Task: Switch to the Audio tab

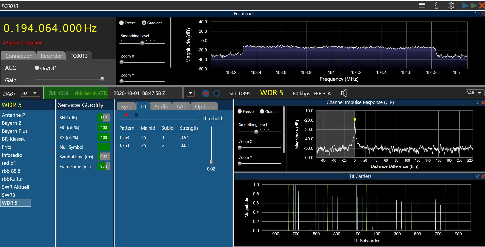Action: [161, 106]
